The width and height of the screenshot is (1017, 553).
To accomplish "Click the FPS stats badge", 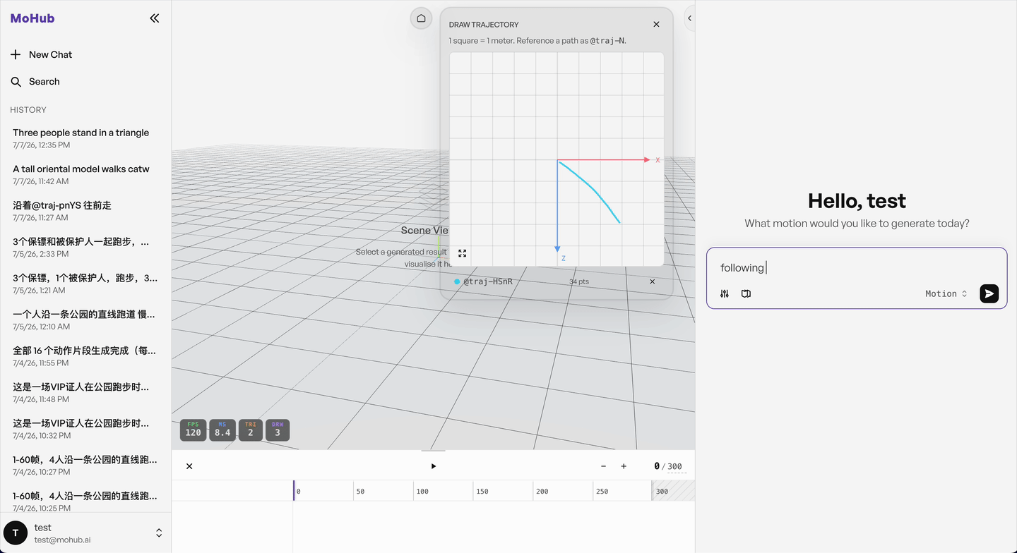I will point(193,430).
